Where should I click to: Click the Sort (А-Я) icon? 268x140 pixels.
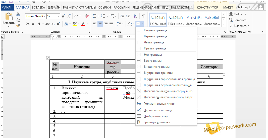tap(136, 16)
